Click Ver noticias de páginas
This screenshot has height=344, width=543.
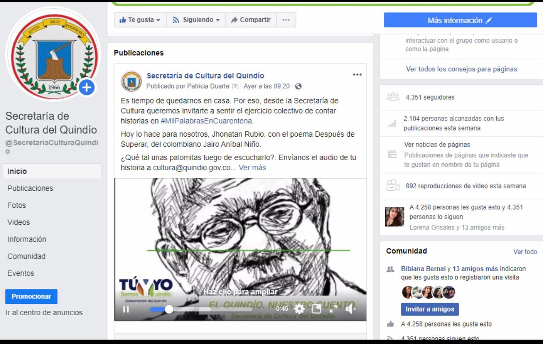point(437,144)
